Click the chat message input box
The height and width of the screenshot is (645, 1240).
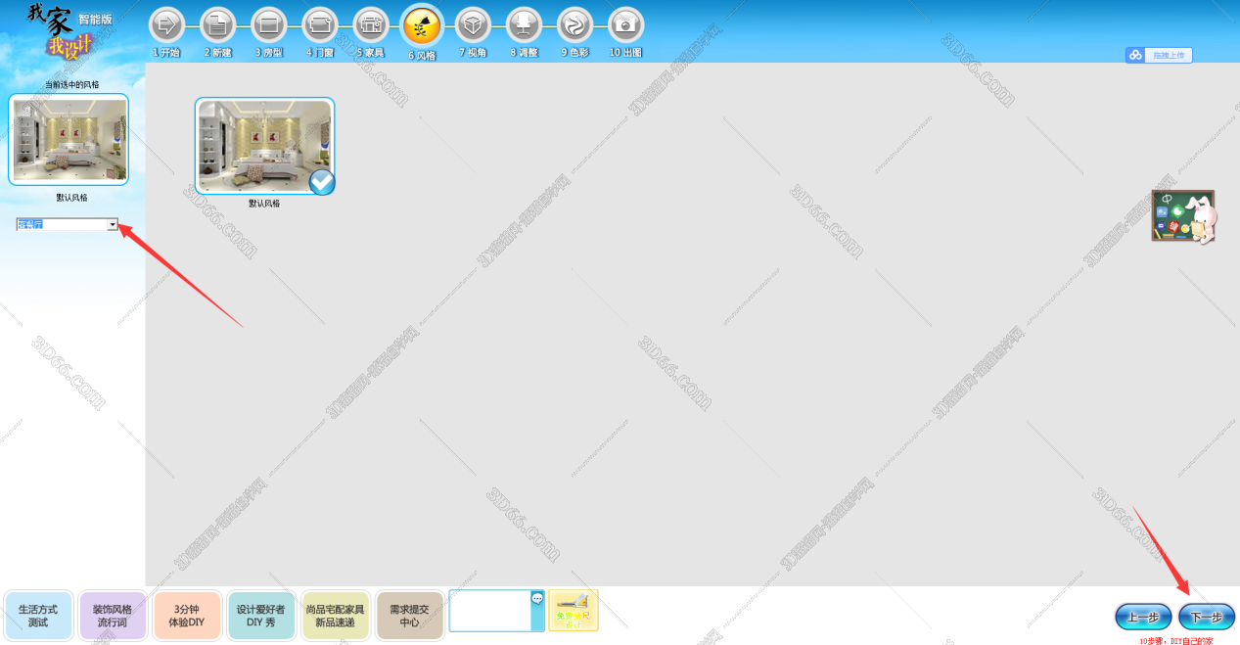[x=490, y=611]
